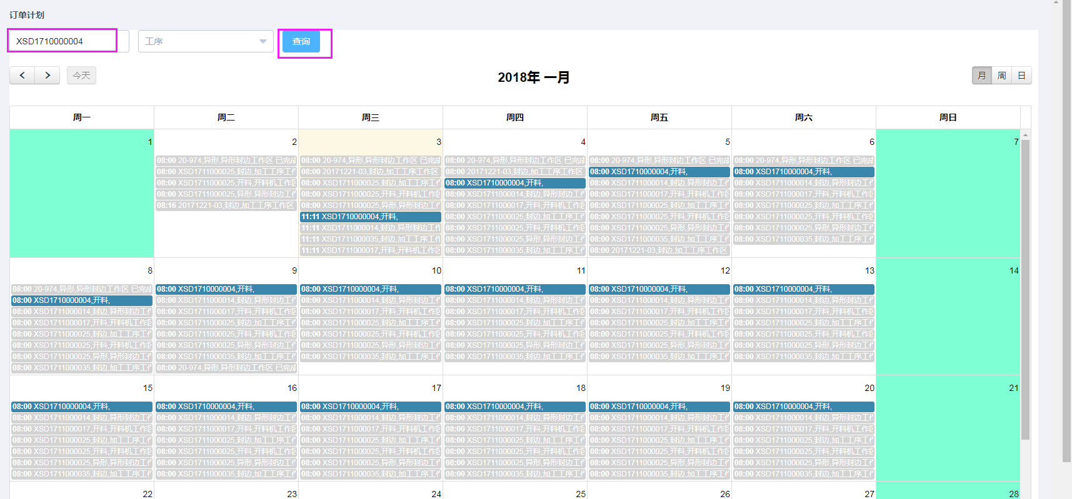Click the blue 查询 search button
The image size is (1072, 499).
(x=301, y=42)
